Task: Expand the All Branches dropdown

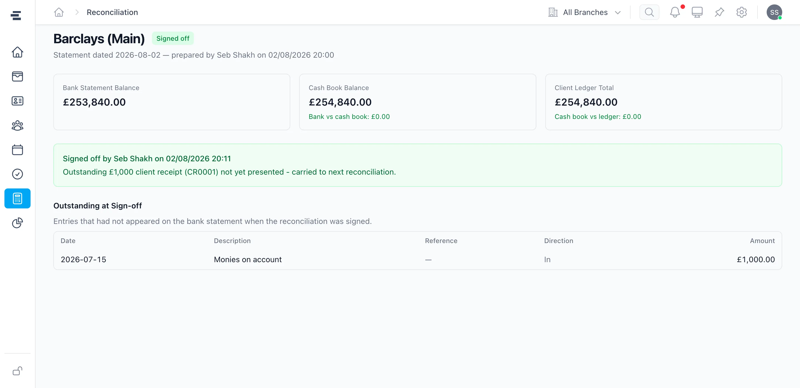Action: coord(584,12)
